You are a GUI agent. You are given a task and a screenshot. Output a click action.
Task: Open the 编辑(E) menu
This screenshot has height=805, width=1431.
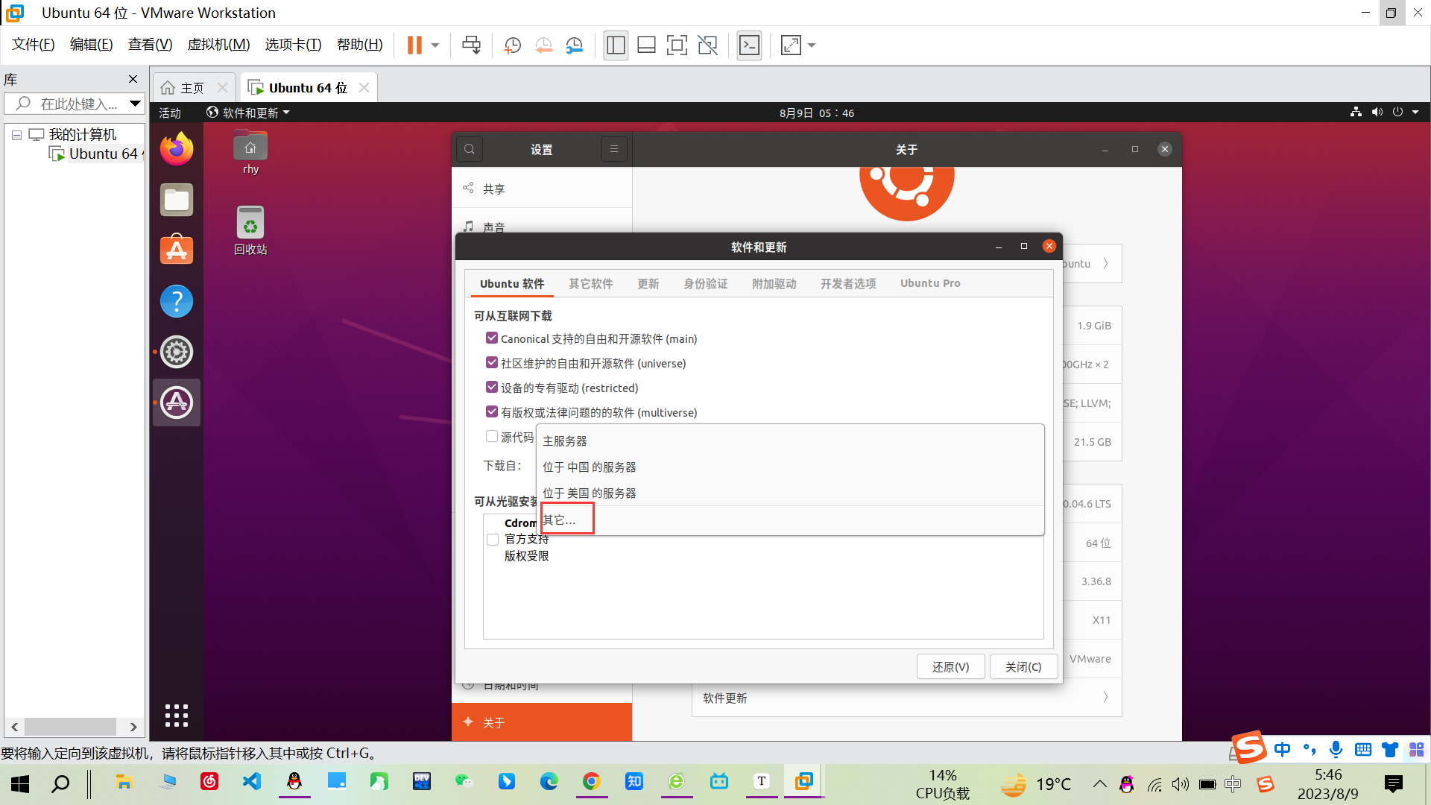click(x=92, y=45)
